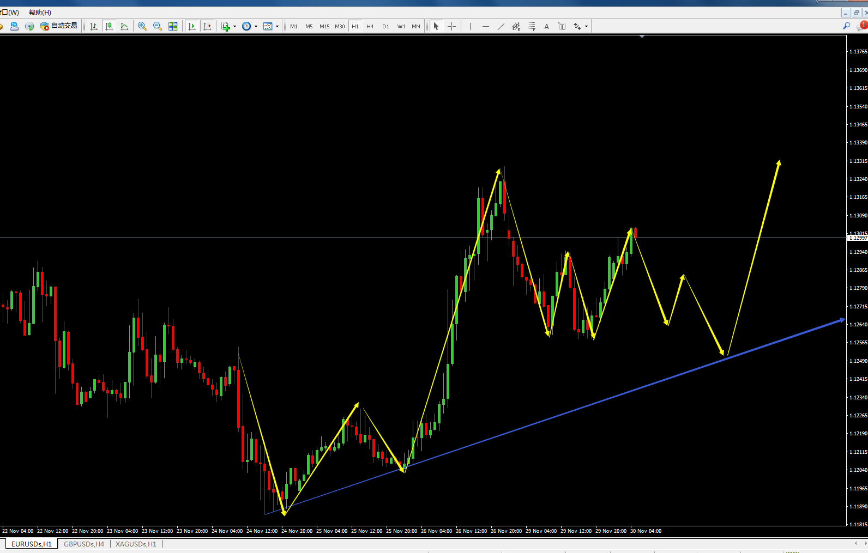This screenshot has height=553, width=868.
Task: Select the M5 timeframe
Action: point(309,26)
